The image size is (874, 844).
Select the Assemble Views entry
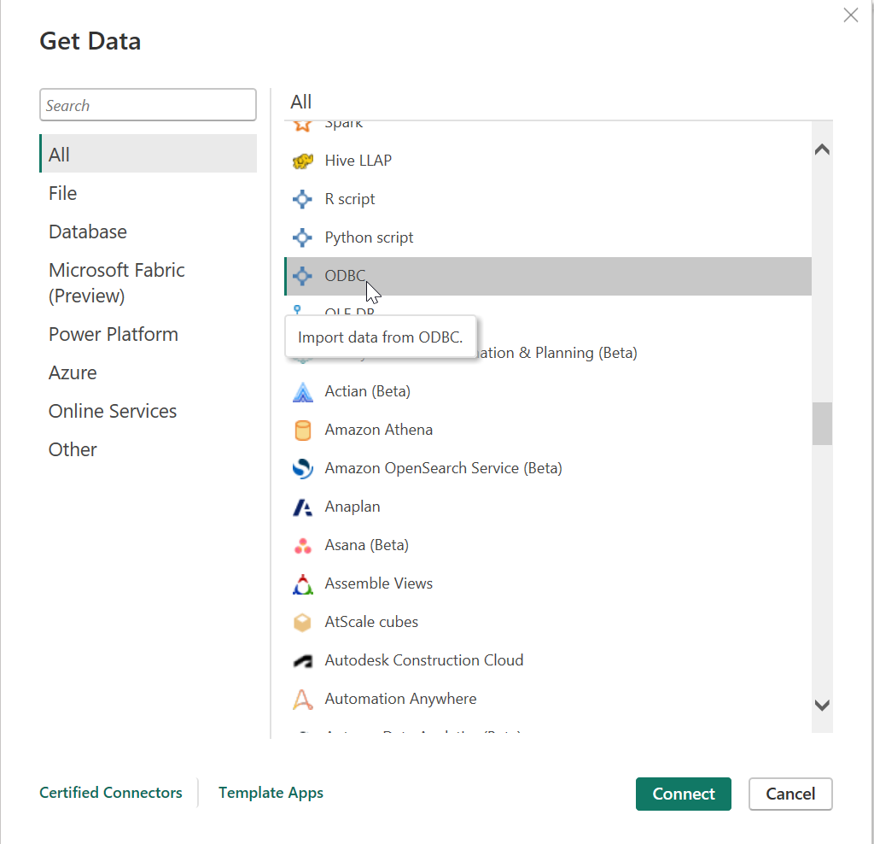548,584
